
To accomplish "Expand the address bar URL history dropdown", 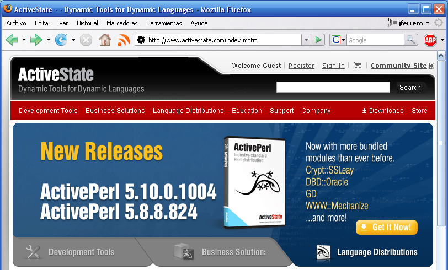I will (306, 40).
